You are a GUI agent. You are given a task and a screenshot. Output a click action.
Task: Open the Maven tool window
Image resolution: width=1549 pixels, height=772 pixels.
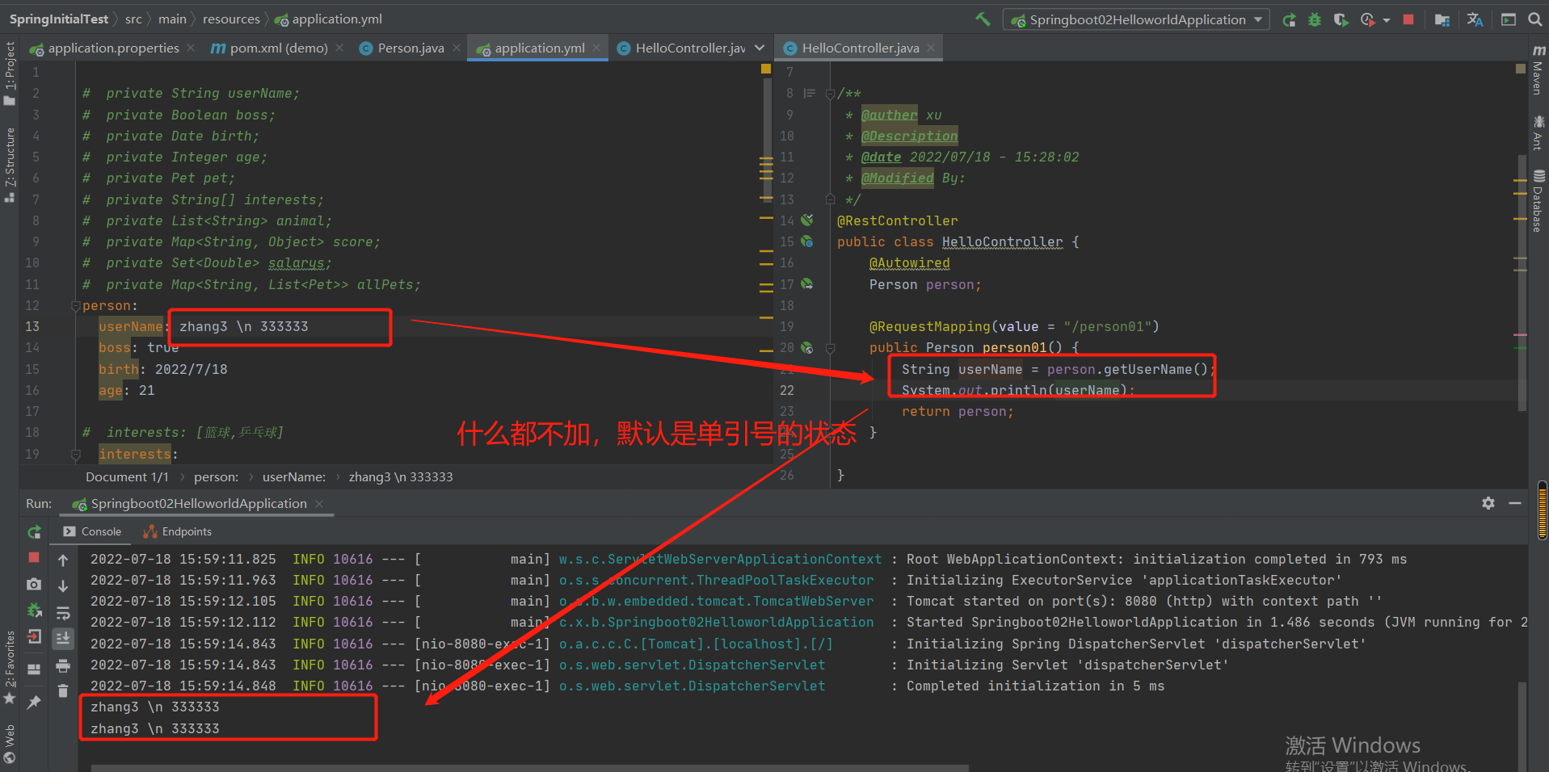click(1538, 70)
